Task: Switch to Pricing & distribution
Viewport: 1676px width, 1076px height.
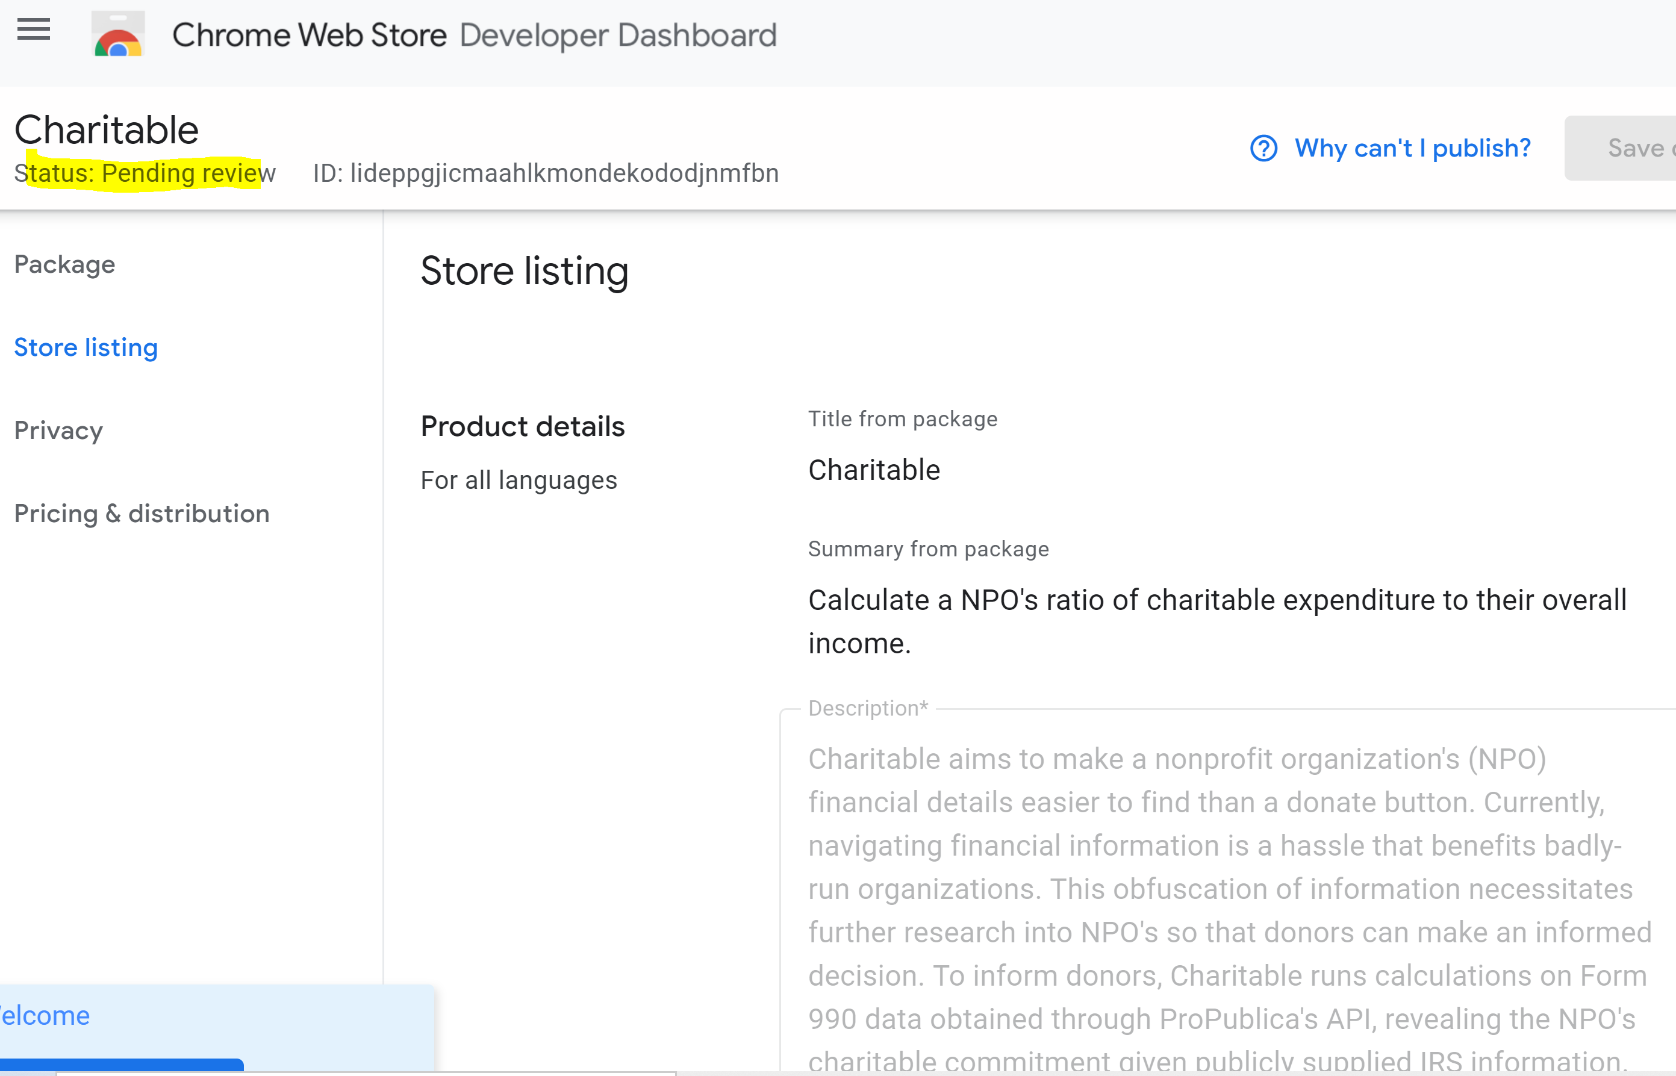Action: [x=142, y=514]
